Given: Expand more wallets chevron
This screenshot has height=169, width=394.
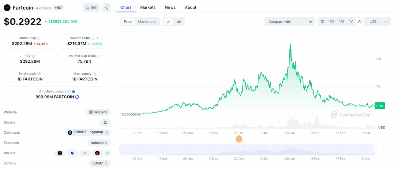Looking at the screenshot, I should pyautogui.click(x=108, y=153).
